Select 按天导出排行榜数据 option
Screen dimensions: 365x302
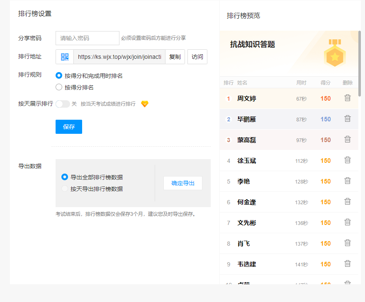pyautogui.click(x=65, y=189)
